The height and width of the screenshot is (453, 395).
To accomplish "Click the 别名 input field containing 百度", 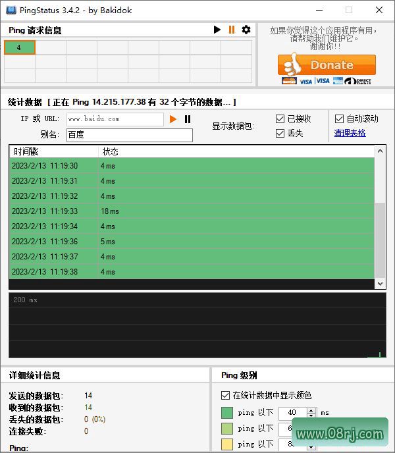I will point(130,135).
